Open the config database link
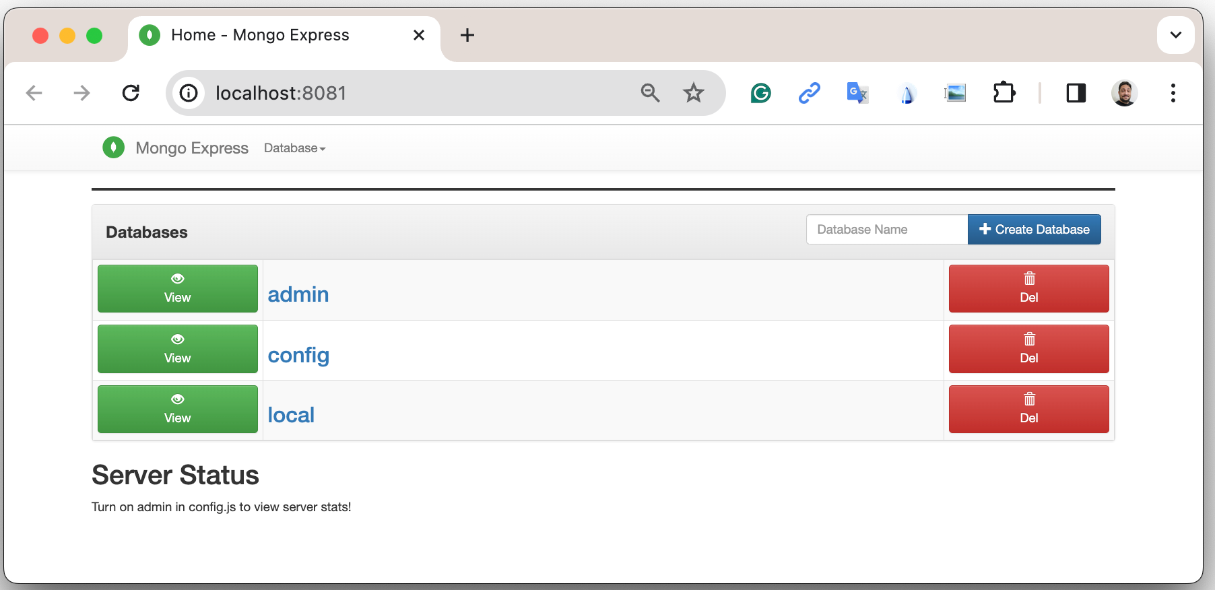1215x590 pixels. pos(298,355)
